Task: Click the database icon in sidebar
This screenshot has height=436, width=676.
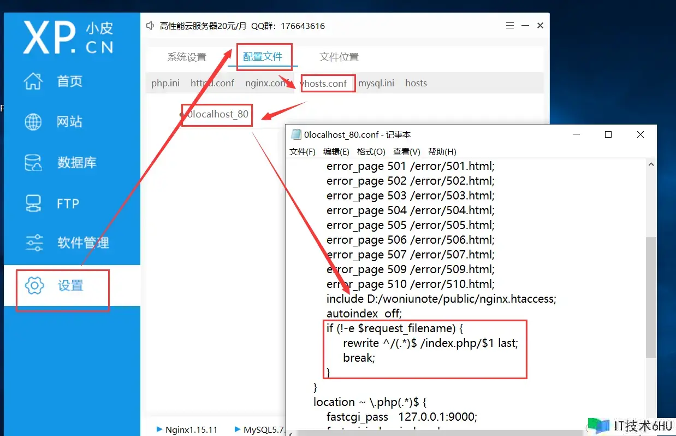Action: pos(33,162)
